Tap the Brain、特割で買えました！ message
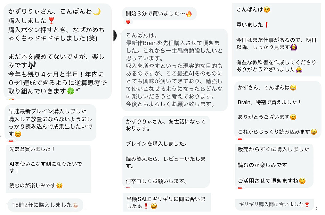 277,109
